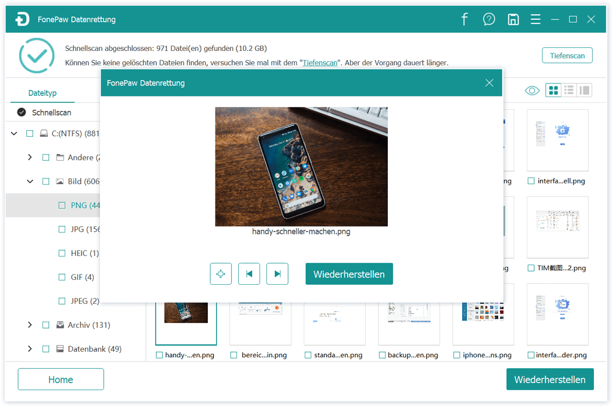This screenshot has width=613, height=407.
Task: Click the Archiv category icon
Action: tap(60, 325)
